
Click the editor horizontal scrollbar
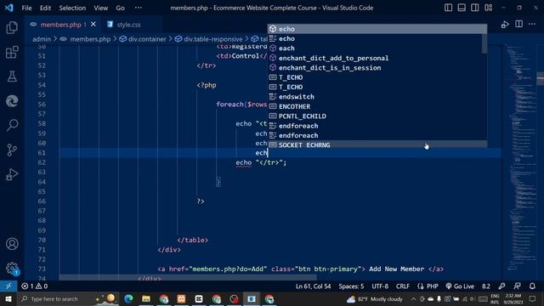(188, 278)
